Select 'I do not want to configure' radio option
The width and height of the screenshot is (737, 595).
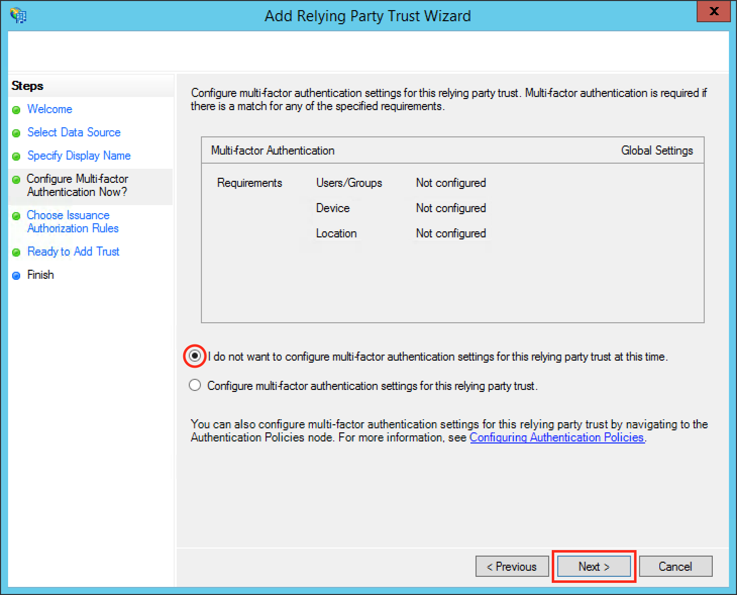click(x=195, y=356)
